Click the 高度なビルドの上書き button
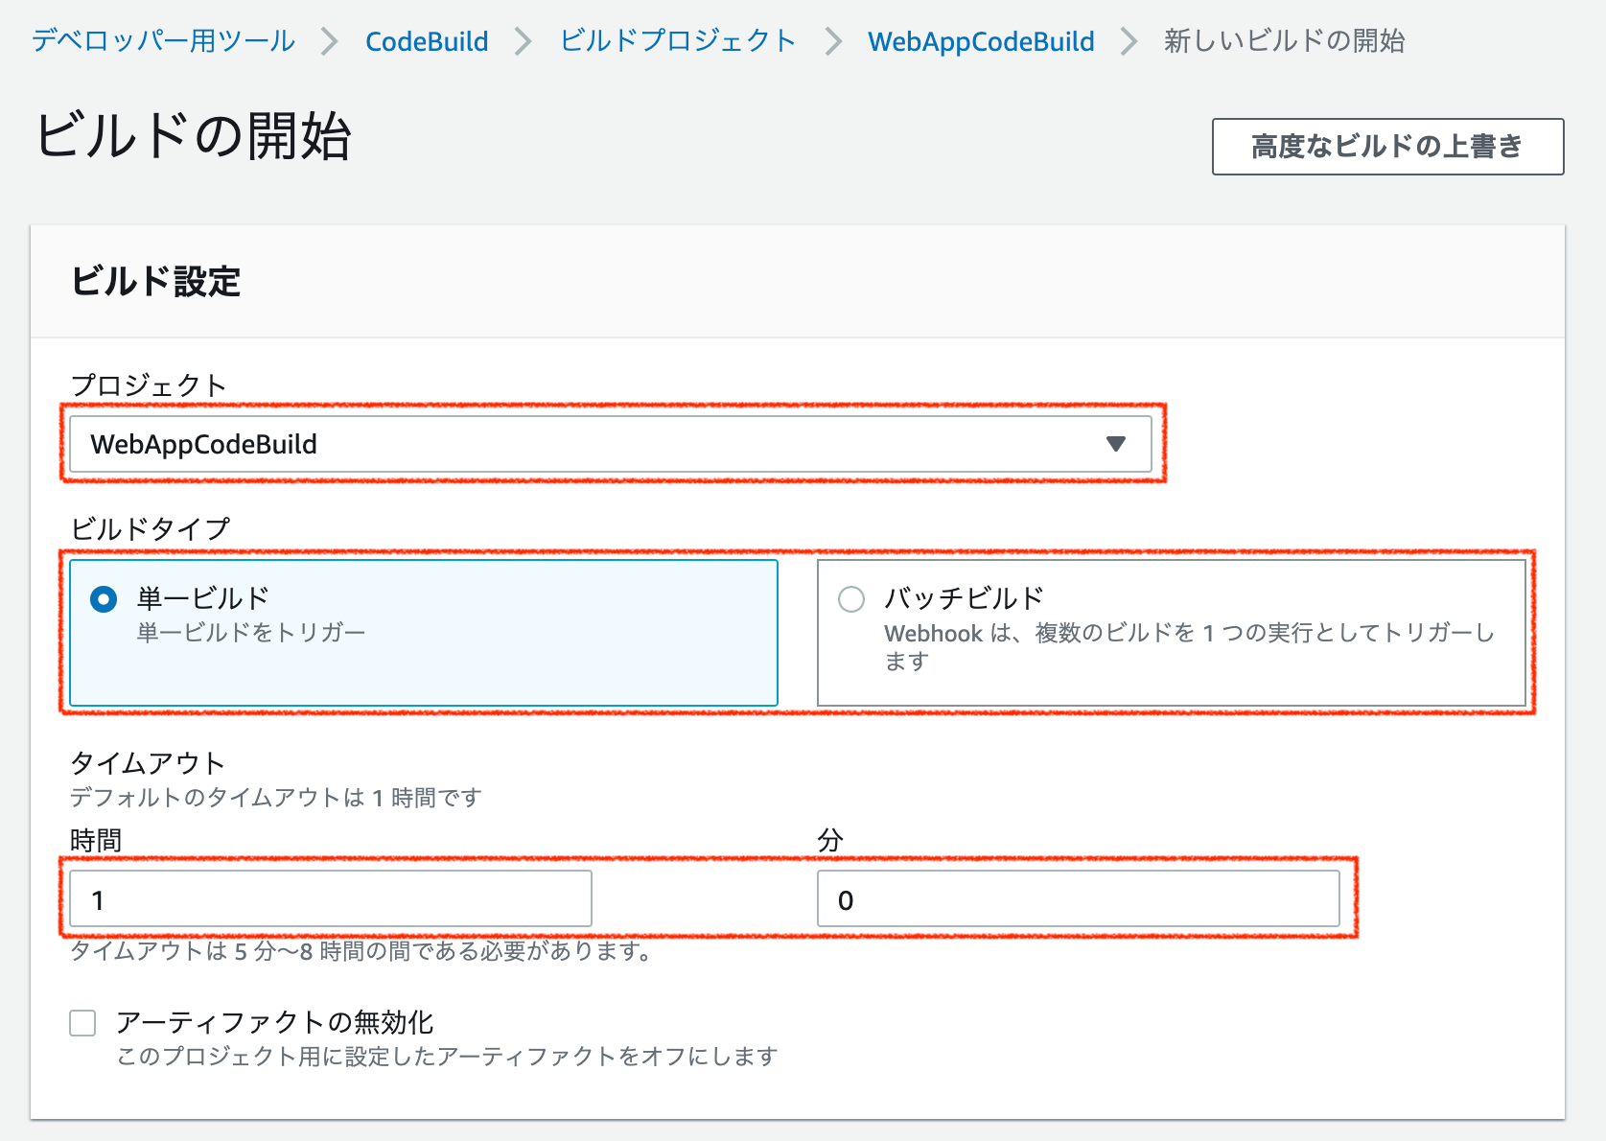The width and height of the screenshot is (1606, 1141). click(x=1387, y=147)
